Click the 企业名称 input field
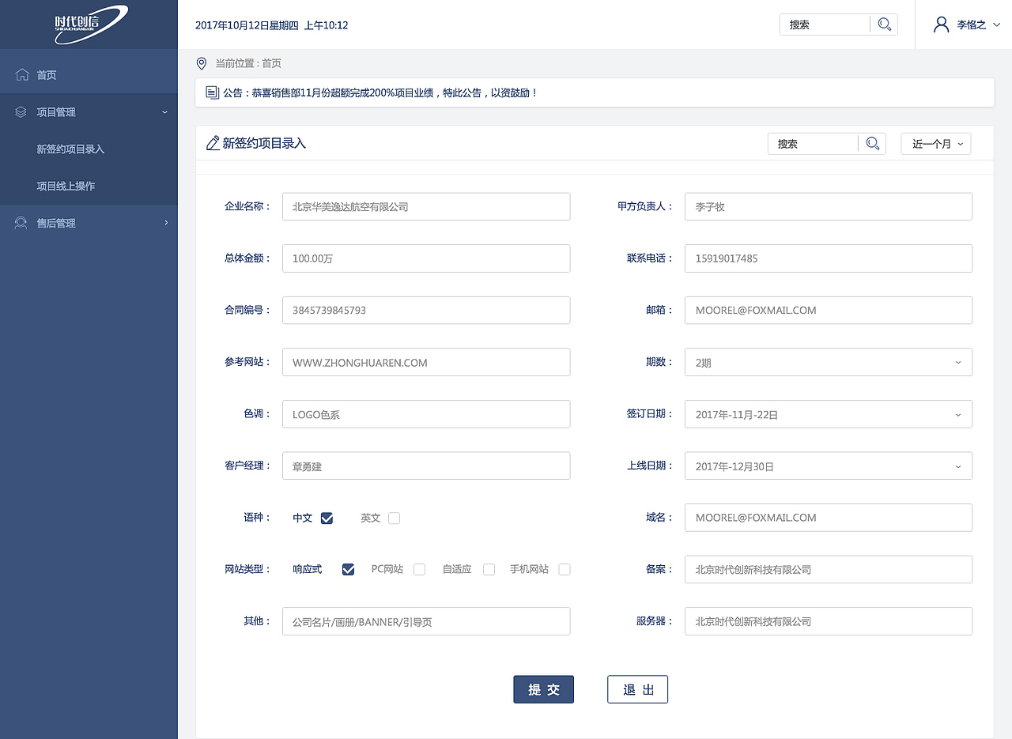The image size is (1012, 739). [426, 206]
